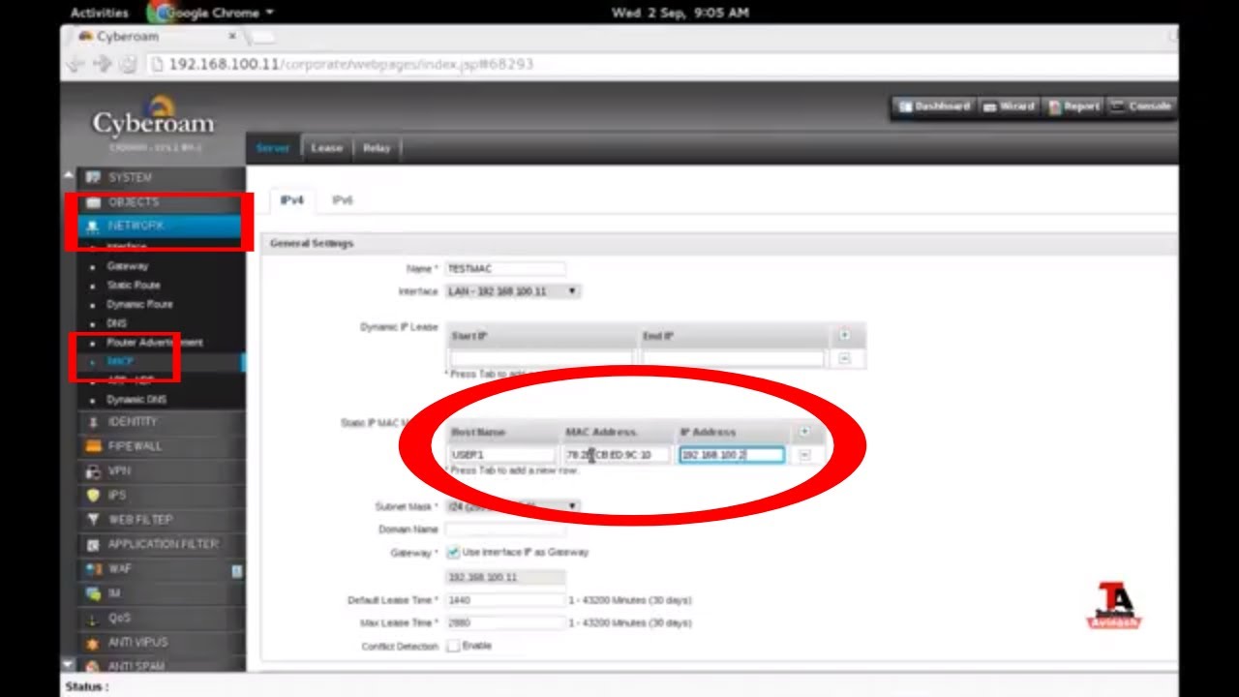This screenshot has height=697, width=1239.
Task: Open Gateway under Network menu
Action: 128,266
